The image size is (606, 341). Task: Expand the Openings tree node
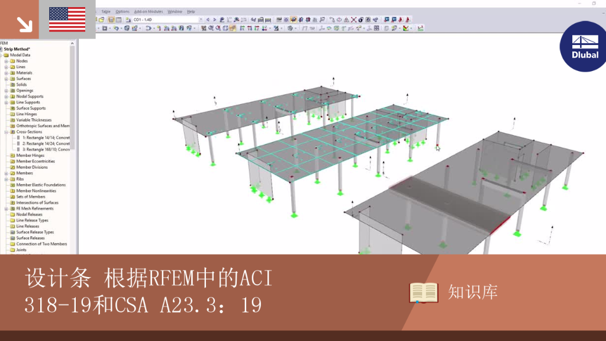point(6,91)
